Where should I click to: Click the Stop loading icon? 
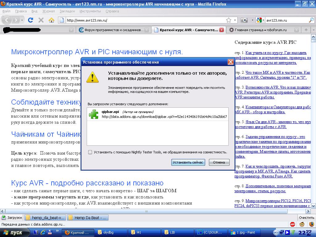(41, 20)
